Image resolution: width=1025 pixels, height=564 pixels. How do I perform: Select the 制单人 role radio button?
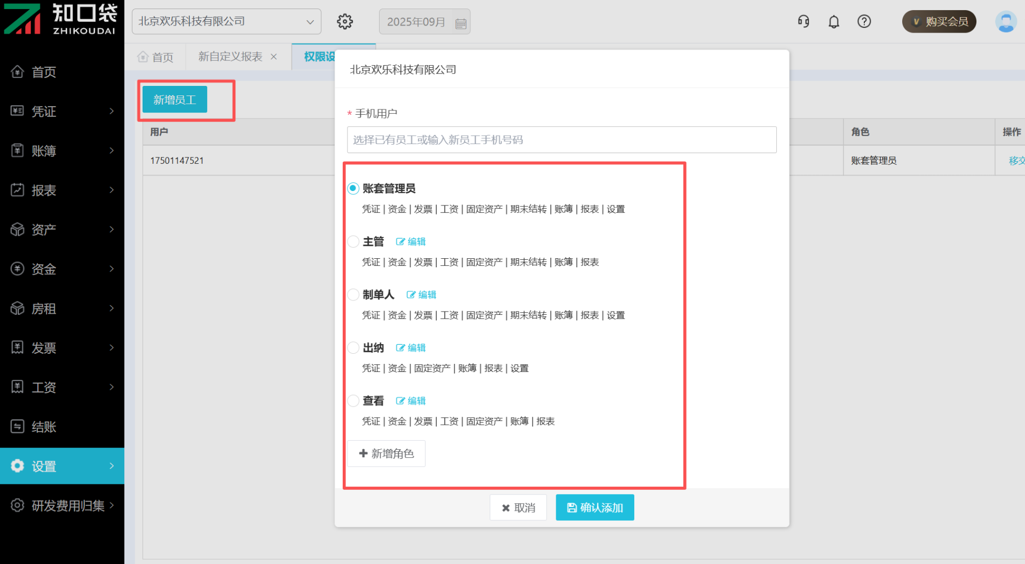click(353, 295)
